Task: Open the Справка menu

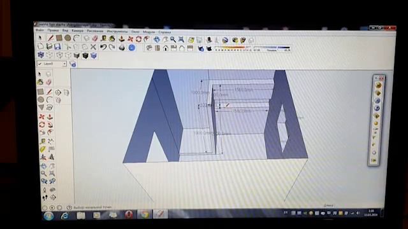Action: click(164, 32)
